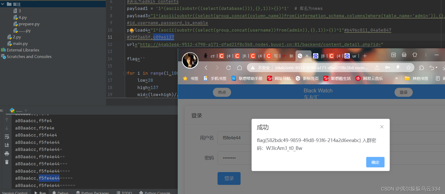Open the 联想帮助手册 bookmark
This screenshot has height=194, width=445.
[x=247, y=78]
